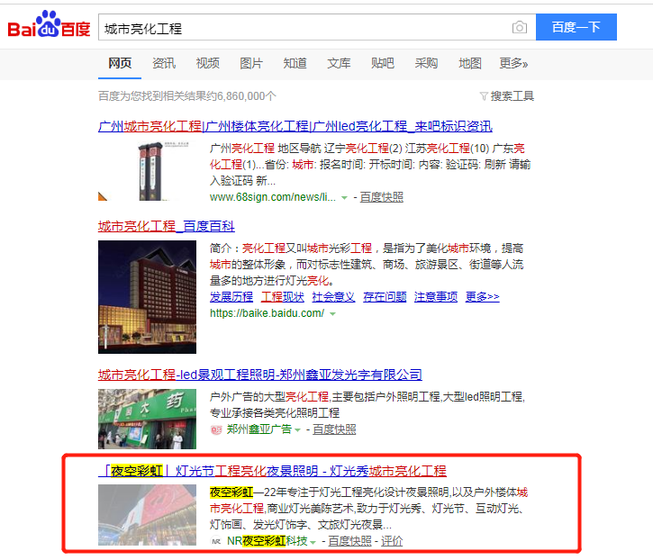Click the 百度为您找到相关结果约6,860,000个 text
The height and width of the screenshot is (560, 653).
pyautogui.click(x=187, y=96)
